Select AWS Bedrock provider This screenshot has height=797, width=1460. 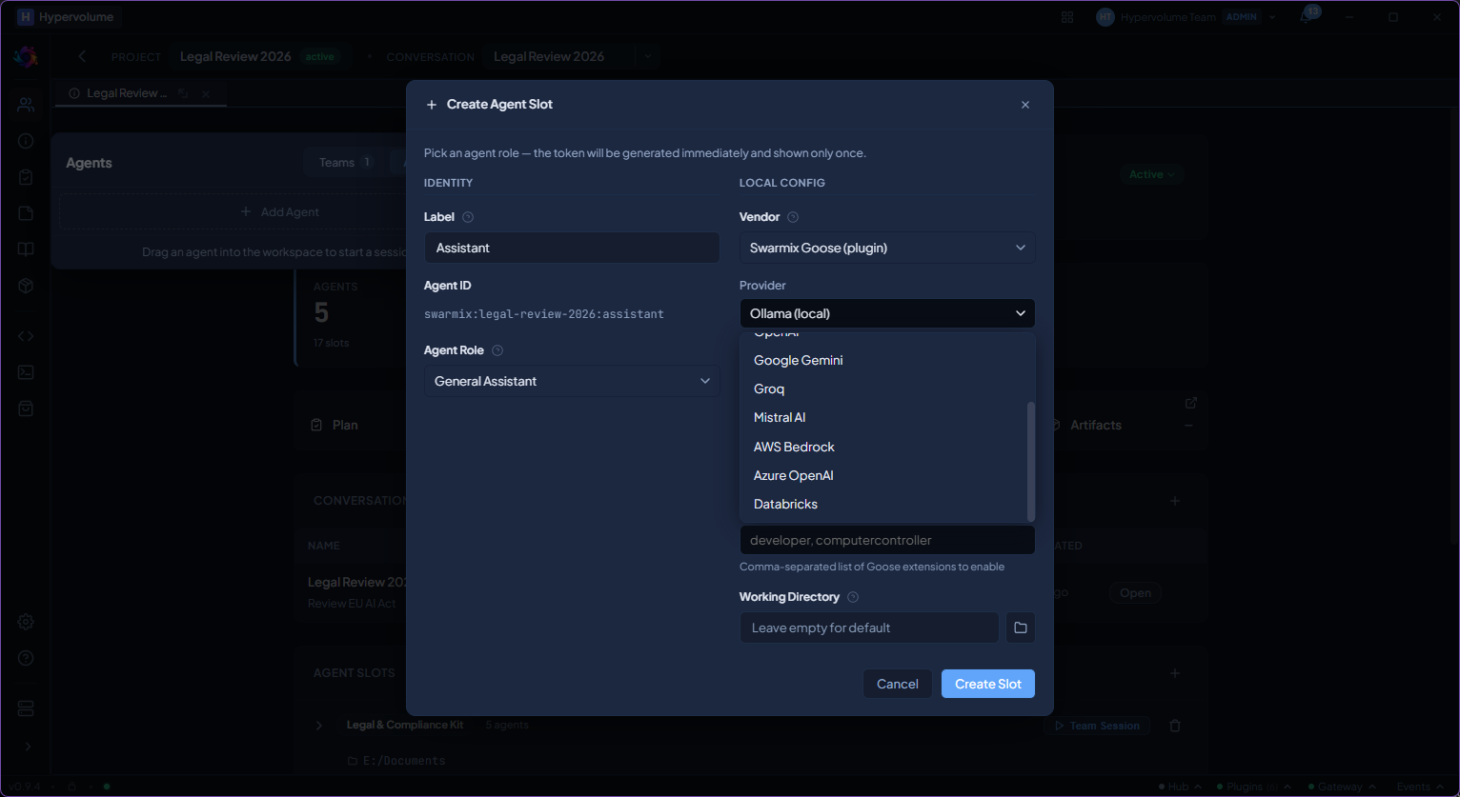[887, 447]
